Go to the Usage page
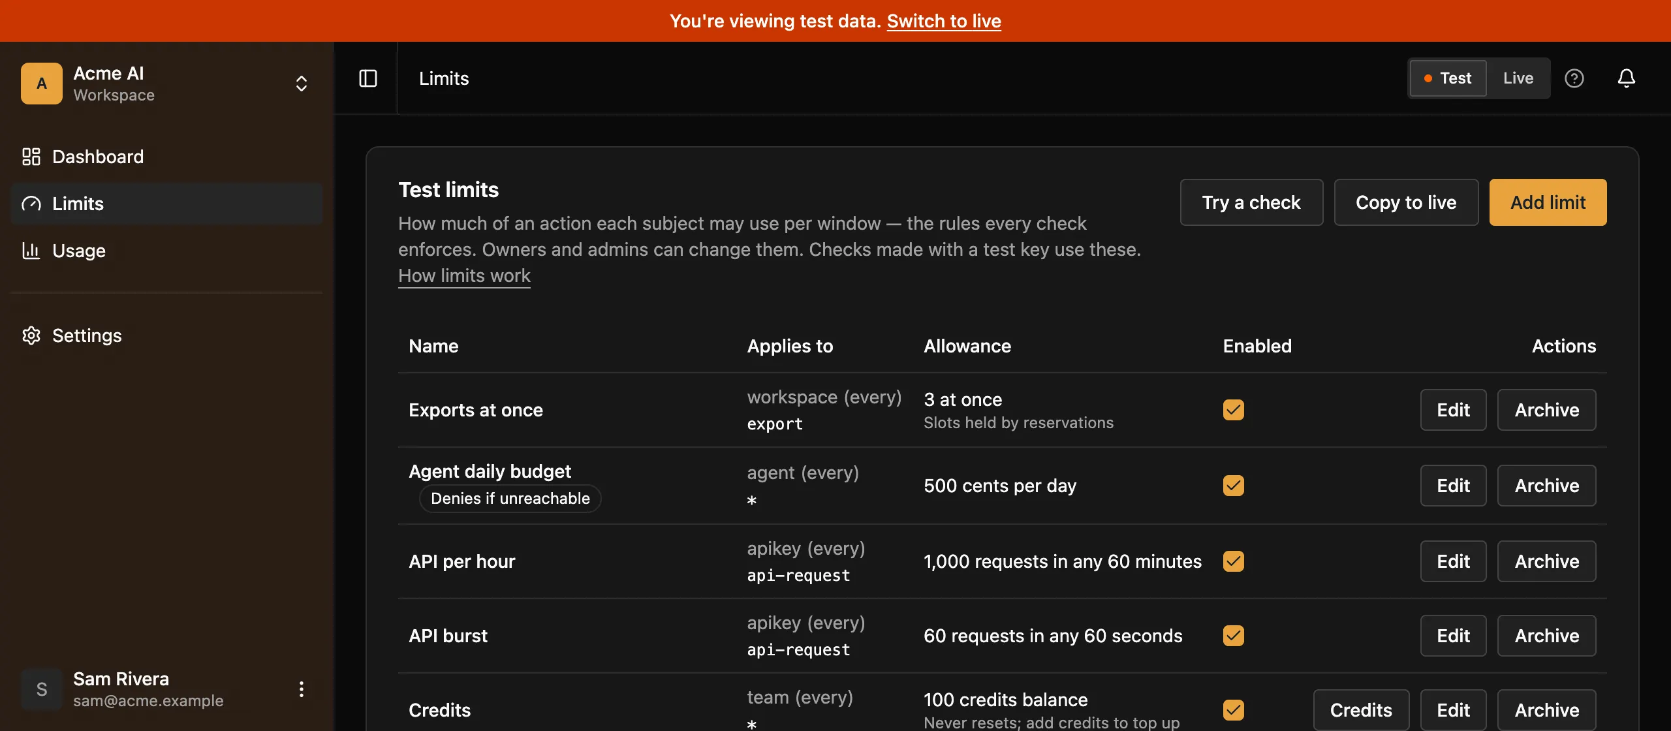Viewport: 1671px width, 731px height. pyautogui.click(x=167, y=251)
